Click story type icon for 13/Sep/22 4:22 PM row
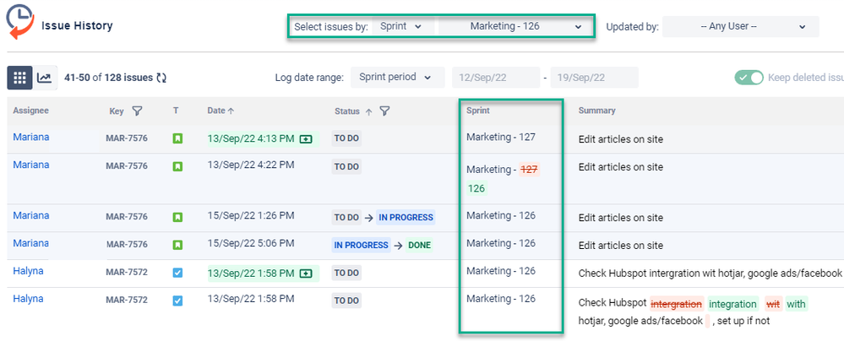Screen dimensions: 844x341 (x=177, y=167)
